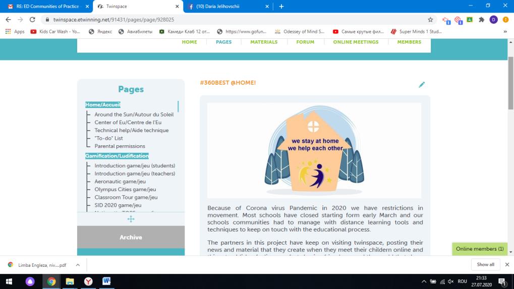Open Word from the taskbar

[x=107, y=281]
